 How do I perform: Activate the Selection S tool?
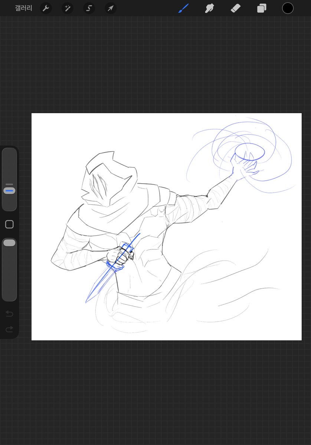click(x=89, y=8)
